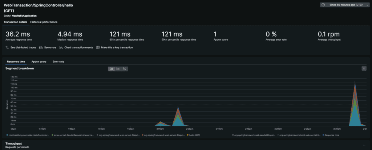
Task: Click the See distributed traces link
Action: 23,47
